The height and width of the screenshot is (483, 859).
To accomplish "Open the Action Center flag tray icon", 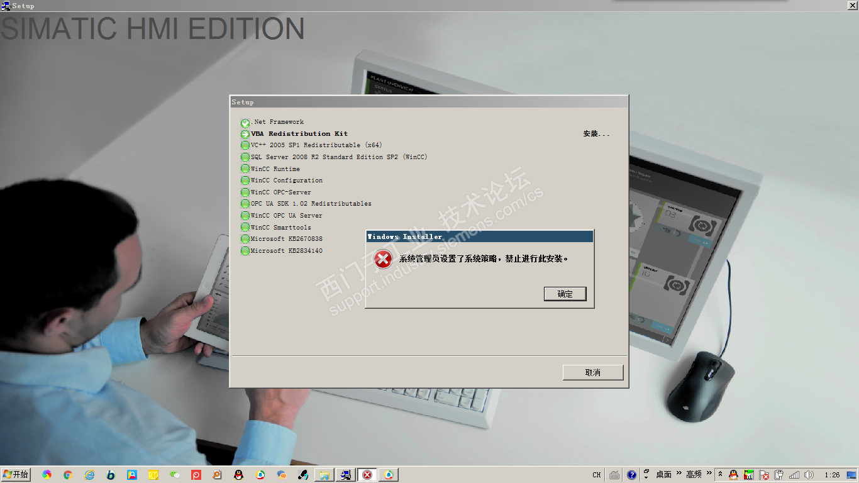I will click(x=764, y=475).
